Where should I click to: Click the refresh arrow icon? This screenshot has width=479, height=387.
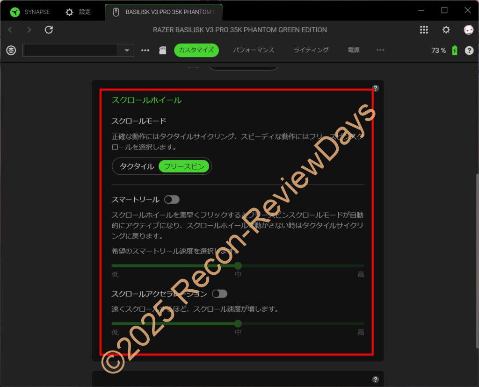pos(49,30)
